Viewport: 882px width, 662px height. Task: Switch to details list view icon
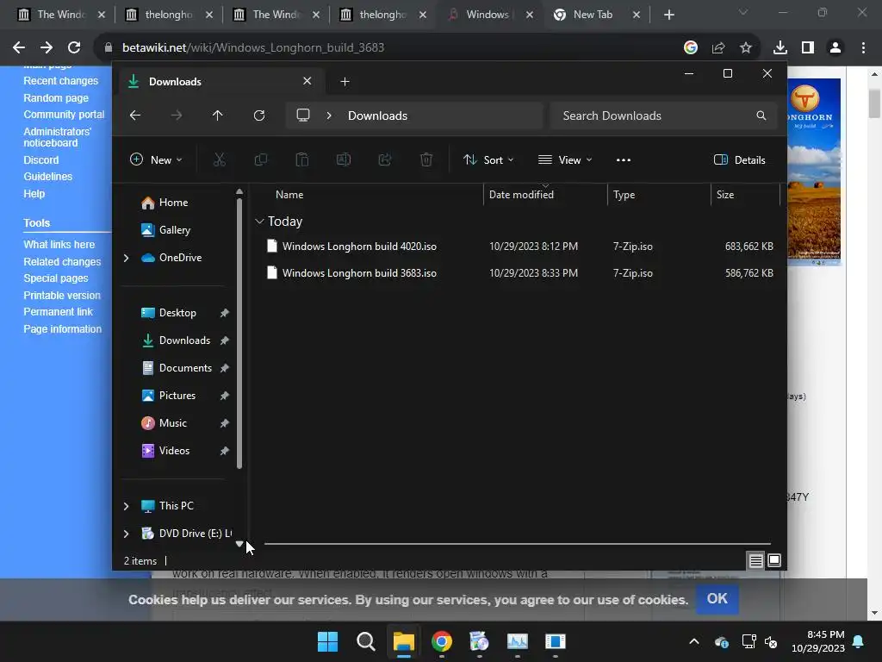click(755, 560)
